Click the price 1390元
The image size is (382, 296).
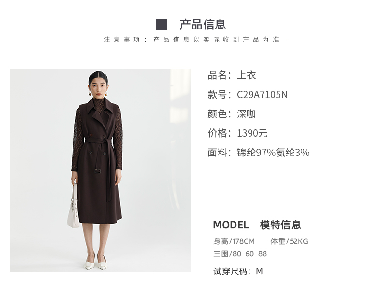(x=252, y=133)
